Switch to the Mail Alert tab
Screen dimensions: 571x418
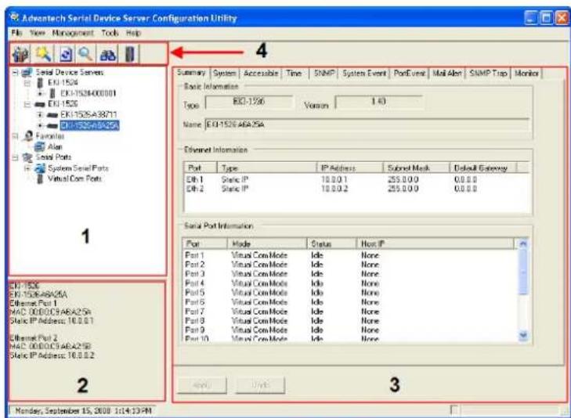(x=447, y=73)
